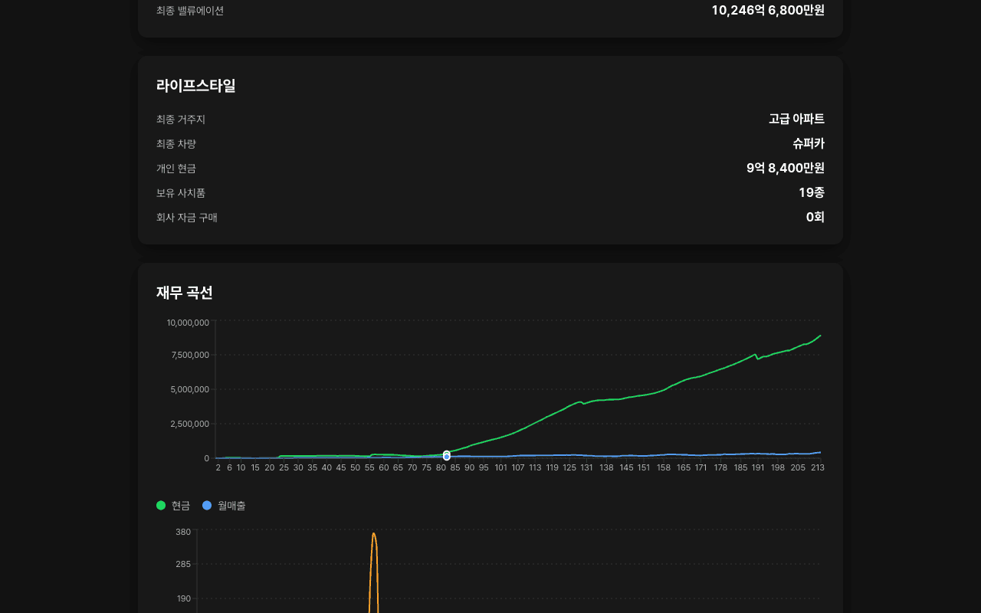Click the 회사 자금 구매 0회 value
The height and width of the screenshot is (613, 981).
coord(815,218)
